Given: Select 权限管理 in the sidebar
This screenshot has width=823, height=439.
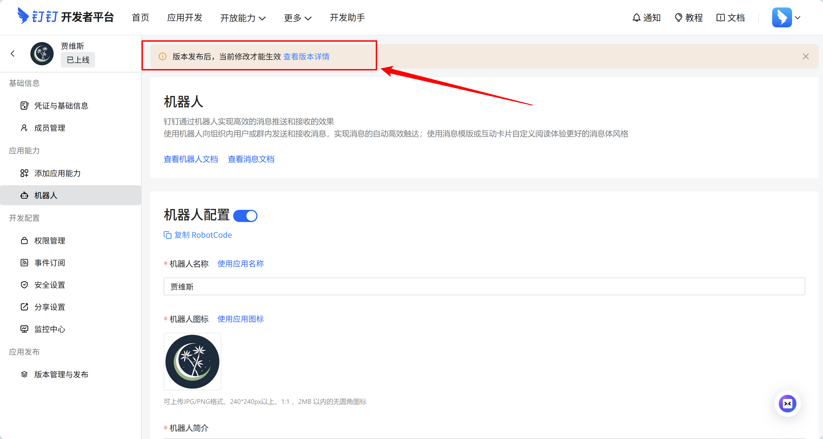Looking at the screenshot, I should (x=50, y=241).
